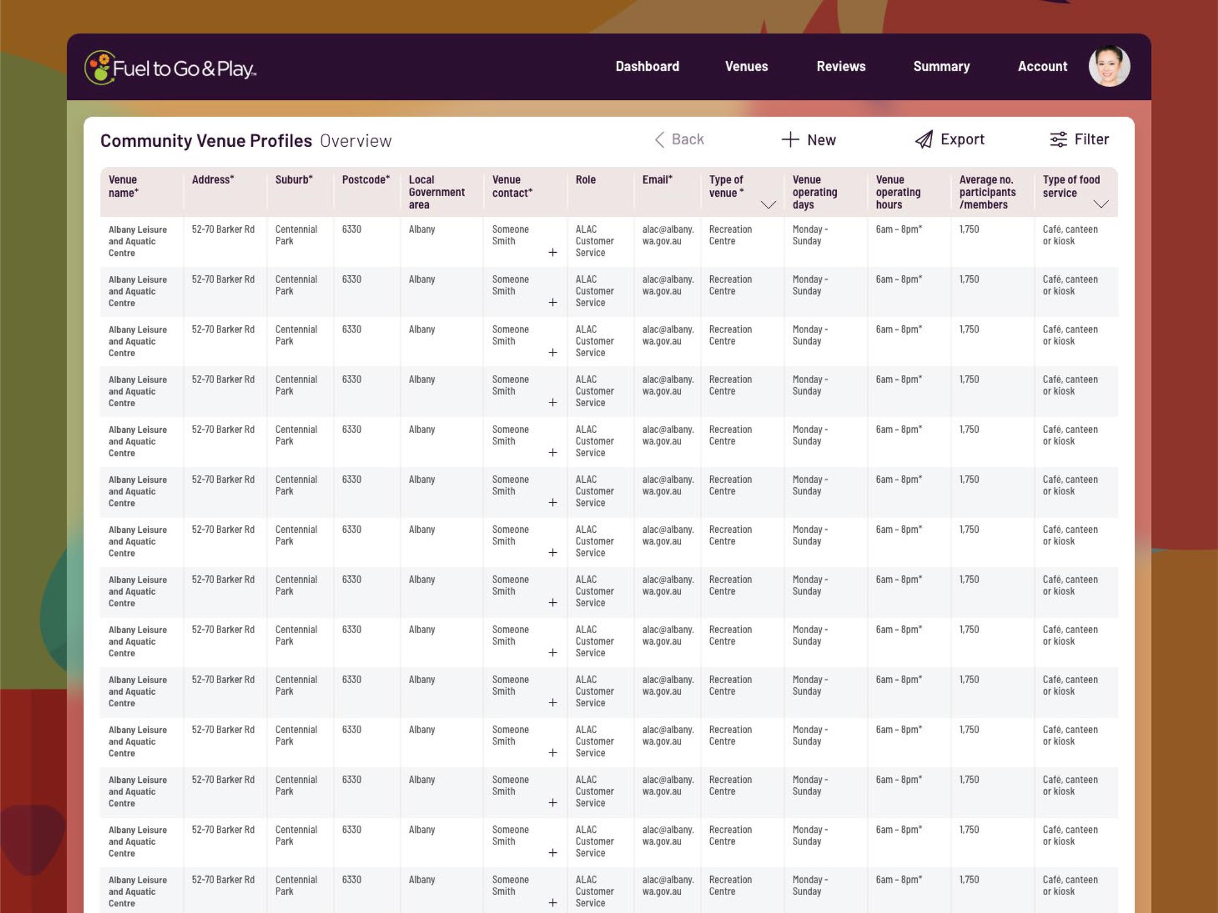Click first row's 52-70 Barker Rd address
The height and width of the screenshot is (913, 1218).
(x=223, y=230)
